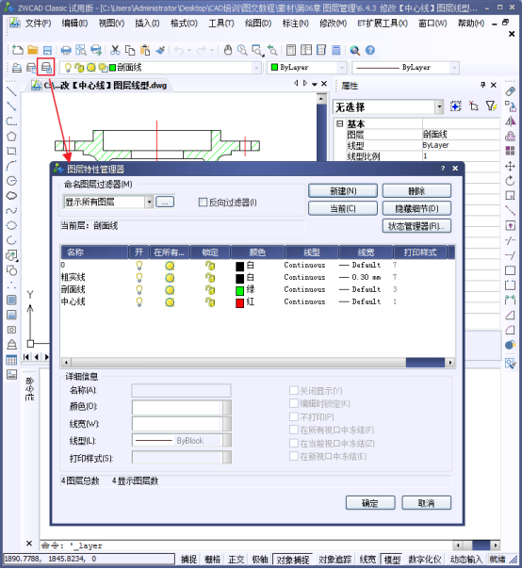Toggle 正交 mode in status bar
Screen dimensions: 522x569
(236, 560)
